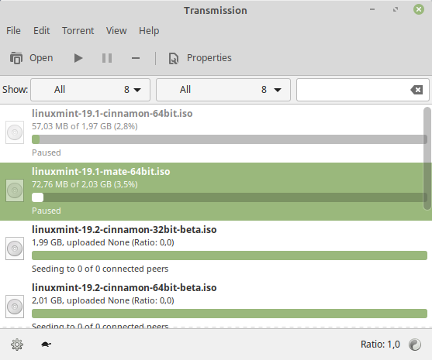This screenshot has width=432, height=360.
Task: Clear the search field with the backspace icon
Action: 416,90
